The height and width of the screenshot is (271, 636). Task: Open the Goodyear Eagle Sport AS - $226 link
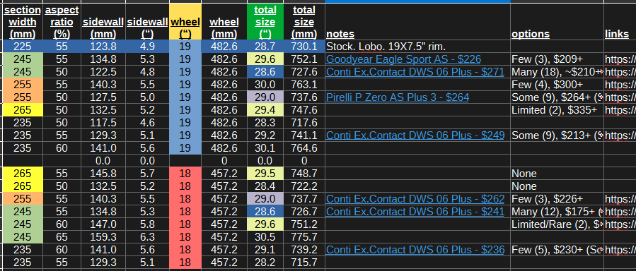coord(403,59)
